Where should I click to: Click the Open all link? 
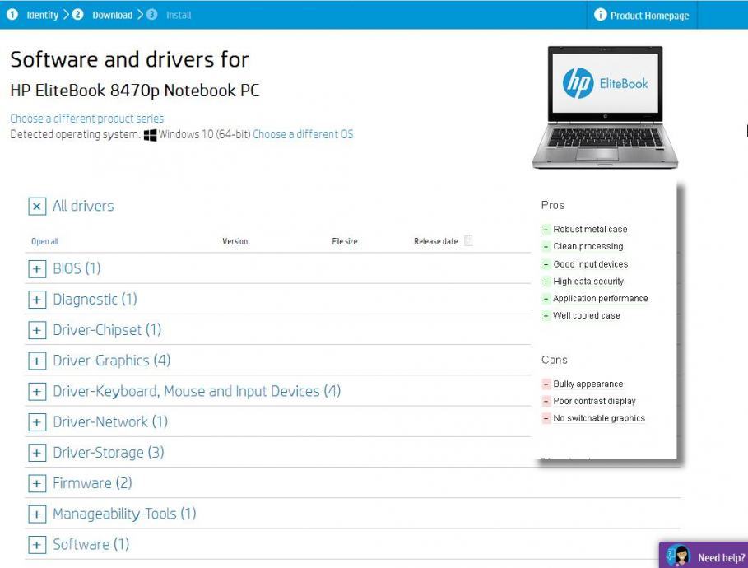44,242
